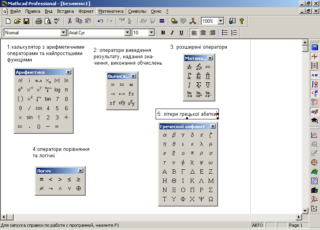Insert a 3D bar chart from side toolbar

click(x=314, y=190)
